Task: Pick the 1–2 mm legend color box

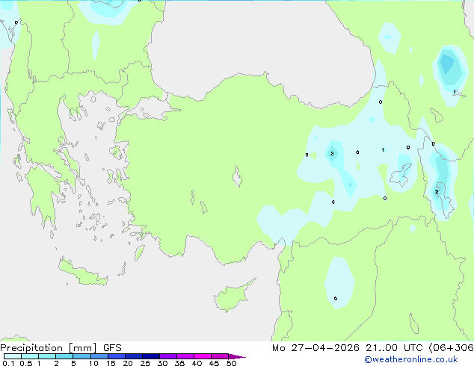Action: pyautogui.click(x=47, y=356)
